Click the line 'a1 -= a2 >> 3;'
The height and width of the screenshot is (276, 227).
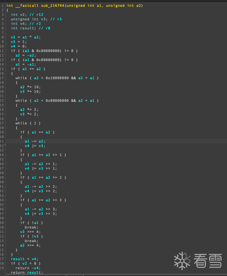tap(41, 209)
